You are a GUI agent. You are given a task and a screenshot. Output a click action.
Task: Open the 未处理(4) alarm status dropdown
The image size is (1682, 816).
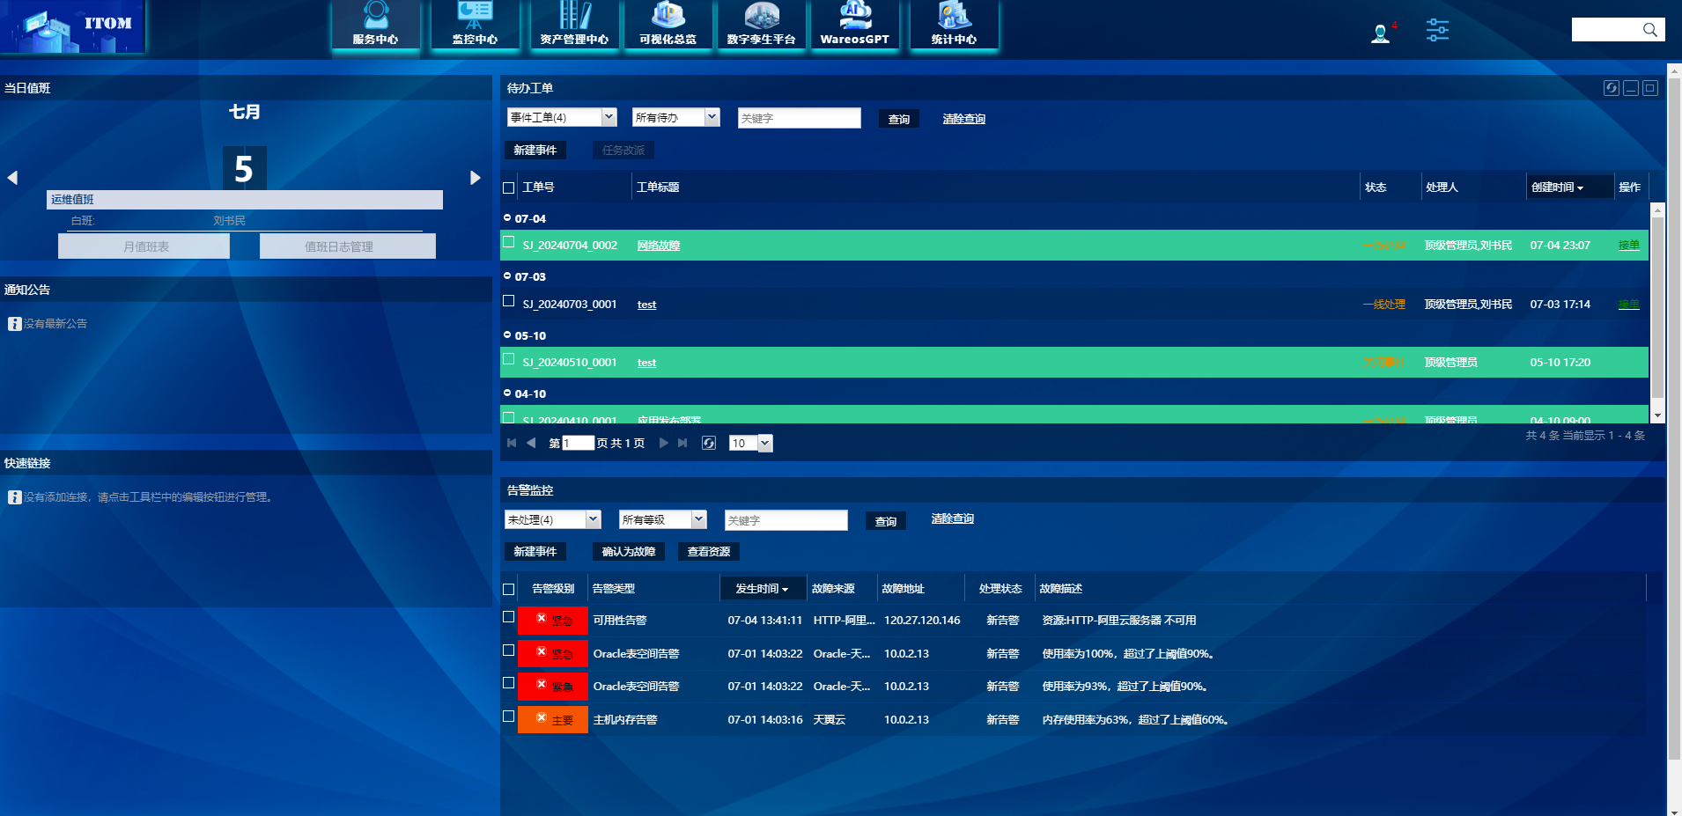click(x=553, y=519)
